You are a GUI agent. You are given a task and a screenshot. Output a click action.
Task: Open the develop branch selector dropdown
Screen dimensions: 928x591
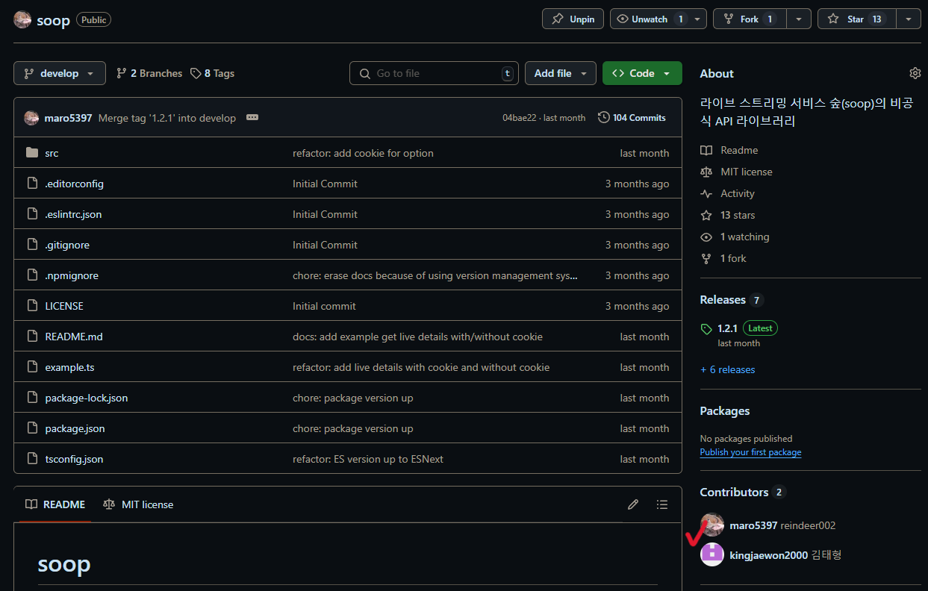60,73
